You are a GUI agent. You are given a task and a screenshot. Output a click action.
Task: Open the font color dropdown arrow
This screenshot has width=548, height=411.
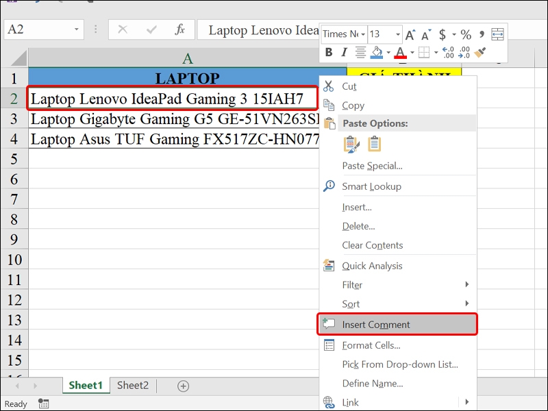click(x=412, y=53)
